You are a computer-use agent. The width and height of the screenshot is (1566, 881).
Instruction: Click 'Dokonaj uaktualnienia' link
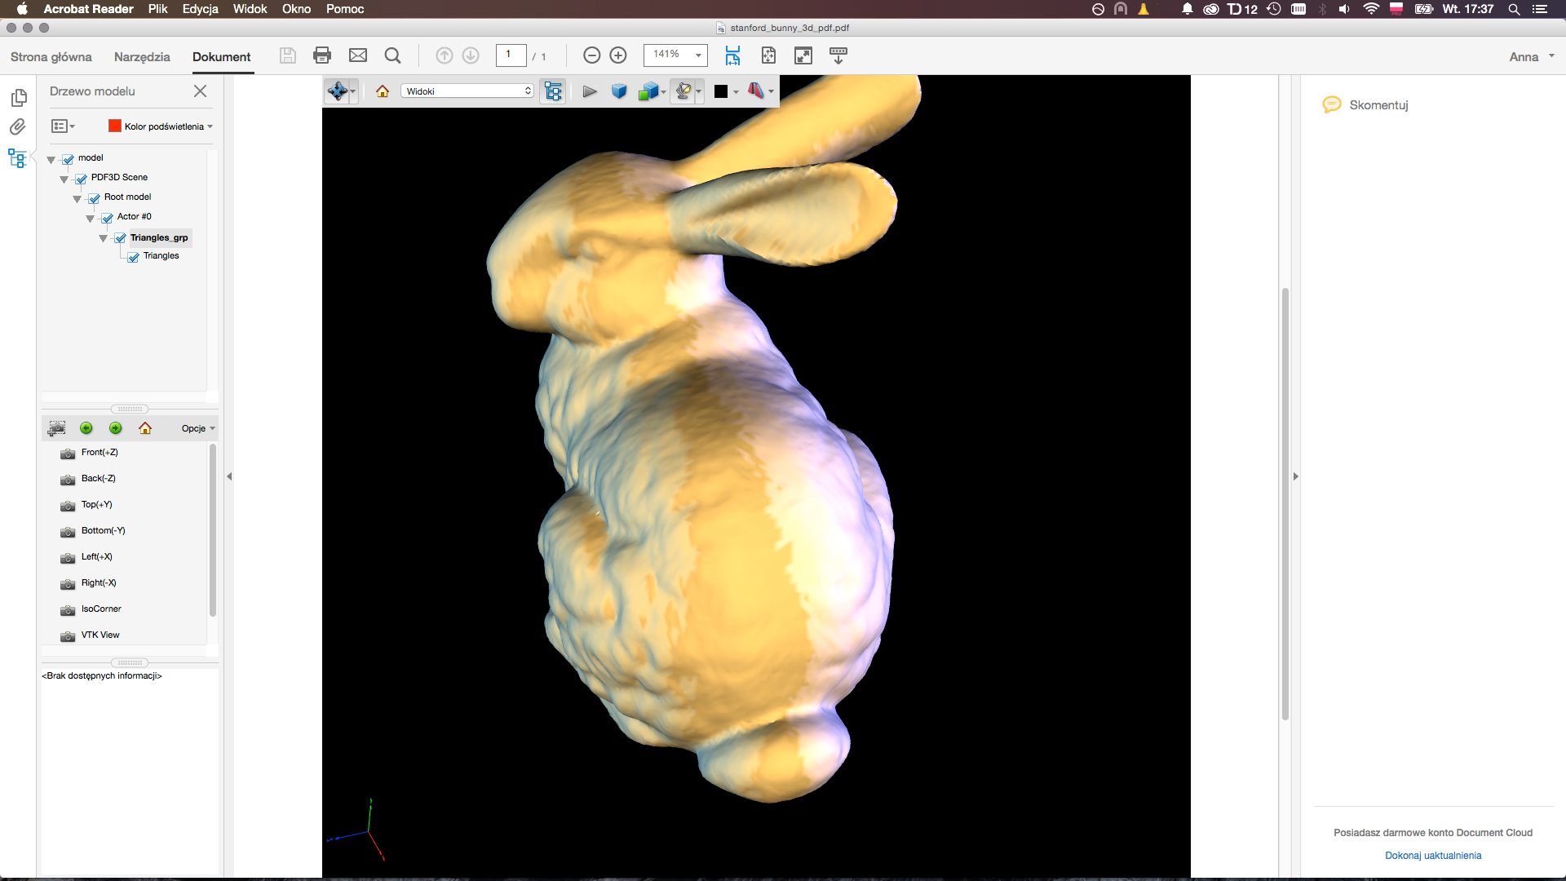point(1433,856)
